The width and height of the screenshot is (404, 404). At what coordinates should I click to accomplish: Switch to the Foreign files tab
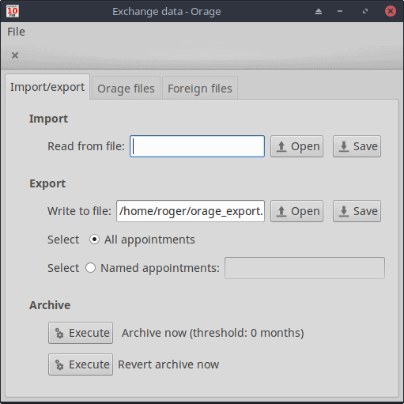(x=200, y=89)
